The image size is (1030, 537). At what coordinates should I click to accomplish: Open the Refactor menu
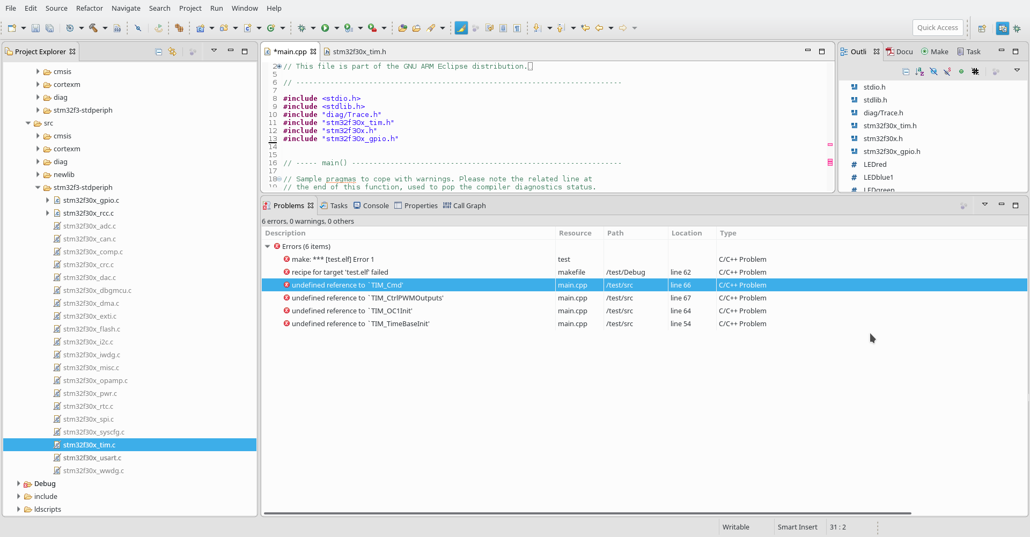click(89, 8)
